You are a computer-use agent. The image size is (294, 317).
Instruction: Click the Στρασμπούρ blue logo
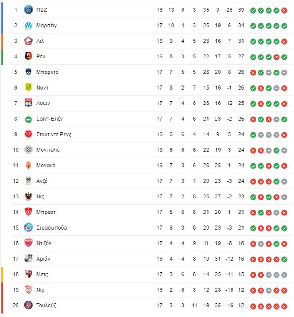pos(28,227)
